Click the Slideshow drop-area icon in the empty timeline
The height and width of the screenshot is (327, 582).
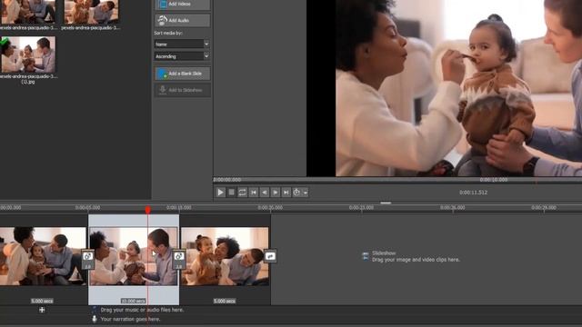366,256
